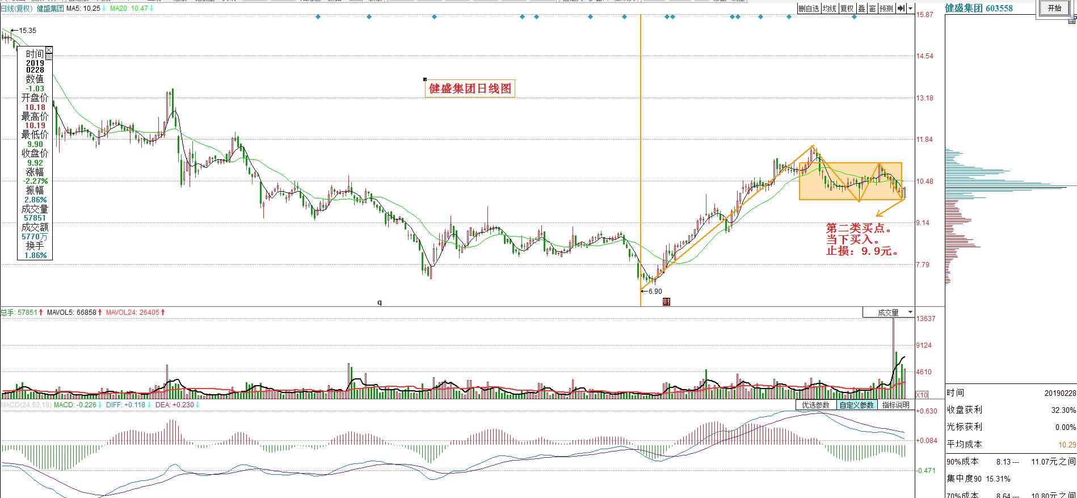Screen dimensions: 1077x498
Task: Click the 15.87 price axis label
Action: click(925, 15)
